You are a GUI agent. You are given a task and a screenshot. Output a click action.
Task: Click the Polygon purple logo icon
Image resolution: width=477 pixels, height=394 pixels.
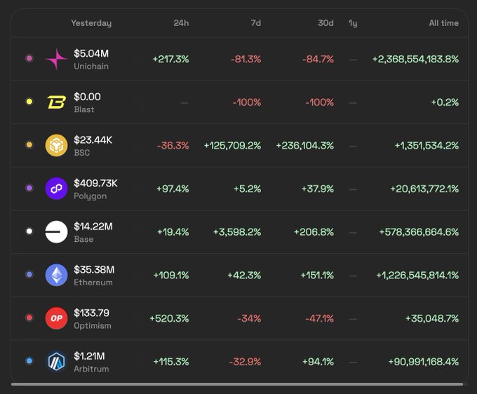point(56,189)
